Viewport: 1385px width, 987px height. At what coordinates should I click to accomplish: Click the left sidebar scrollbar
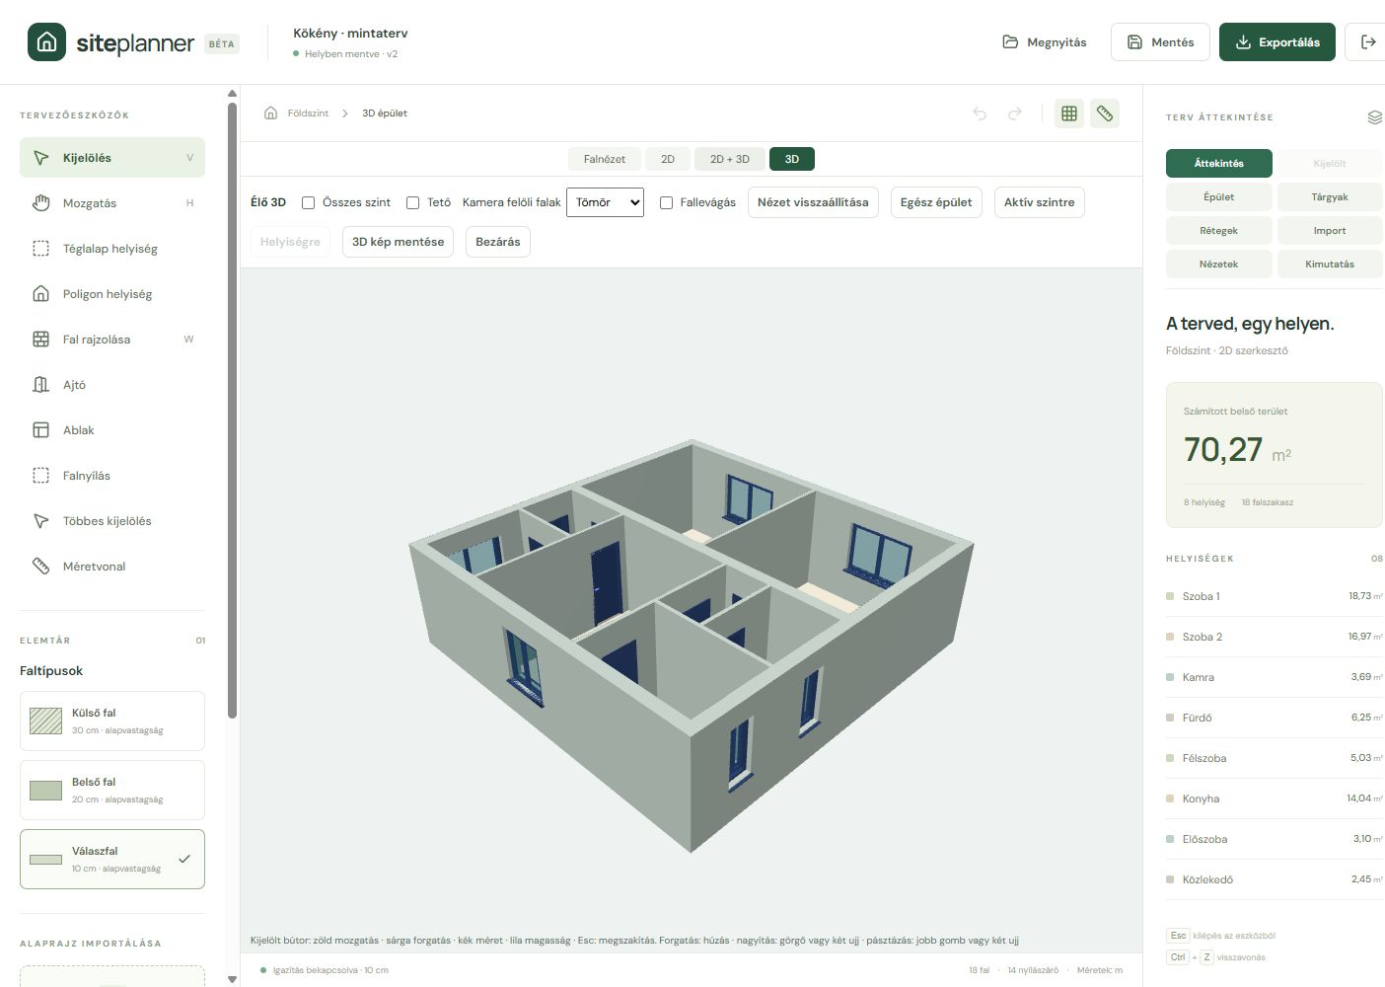[x=232, y=410]
